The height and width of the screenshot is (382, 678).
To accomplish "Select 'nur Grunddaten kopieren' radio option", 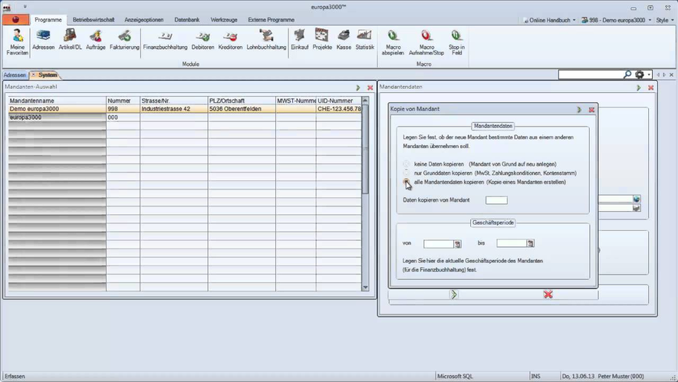I will pyautogui.click(x=406, y=173).
